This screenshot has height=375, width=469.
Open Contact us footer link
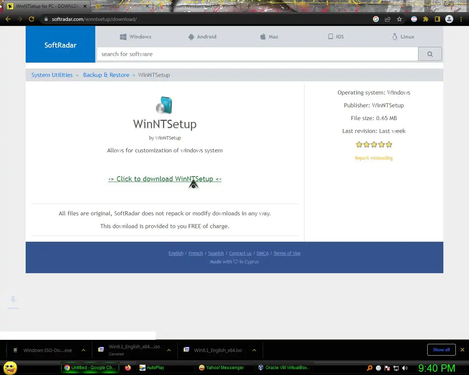coord(240,253)
